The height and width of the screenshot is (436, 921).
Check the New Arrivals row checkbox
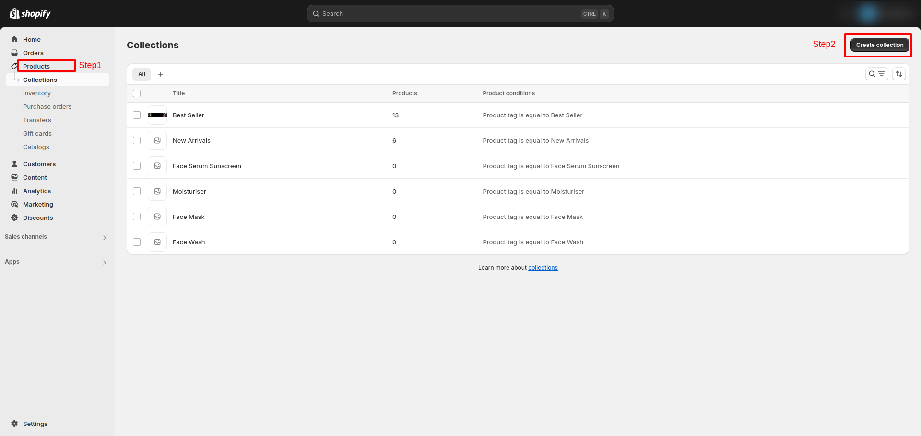(x=137, y=140)
